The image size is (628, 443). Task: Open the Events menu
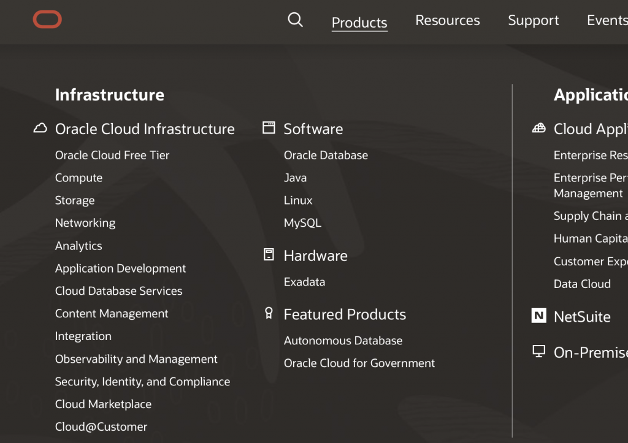tap(607, 20)
